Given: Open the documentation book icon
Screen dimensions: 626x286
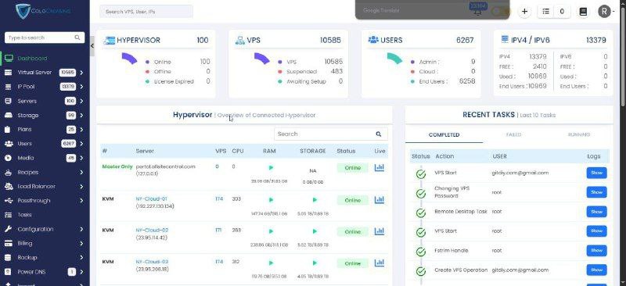Looking at the screenshot, I should pyautogui.click(x=583, y=12).
